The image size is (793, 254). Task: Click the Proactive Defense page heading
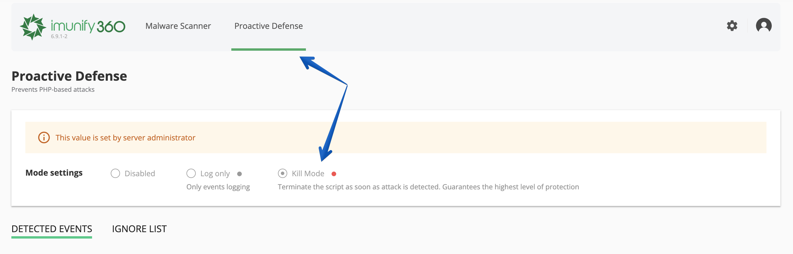point(69,76)
